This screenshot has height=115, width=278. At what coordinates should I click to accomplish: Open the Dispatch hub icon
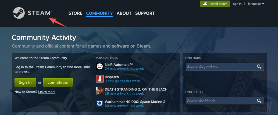[x=100, y=79]
